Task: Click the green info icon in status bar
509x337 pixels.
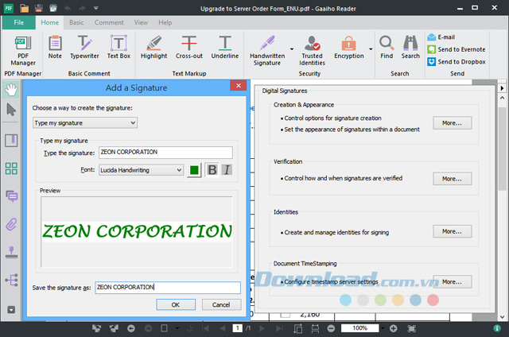Action: click(496, 328)
